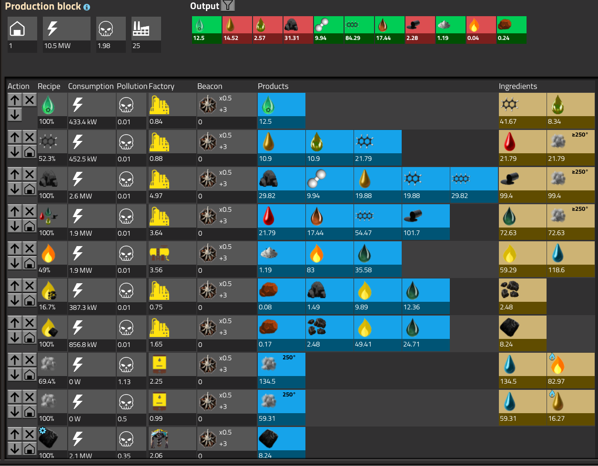Move the 433.4 kW recipe row down
Image resolution: width=598 pixels, height=466 pixels.
[15, 114]
